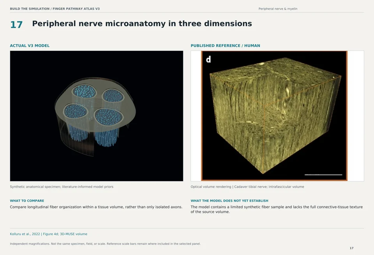The width and height of the screenshot is (374, 255).
Task: Click the 3D-MUSE nerve volume reference image
Action: point(274,116)
